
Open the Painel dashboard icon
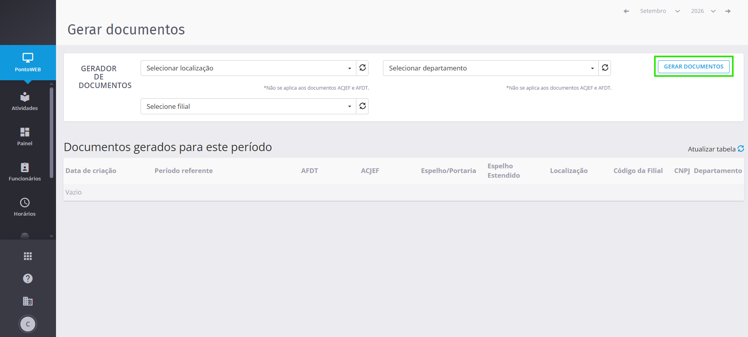click(25, 132)
